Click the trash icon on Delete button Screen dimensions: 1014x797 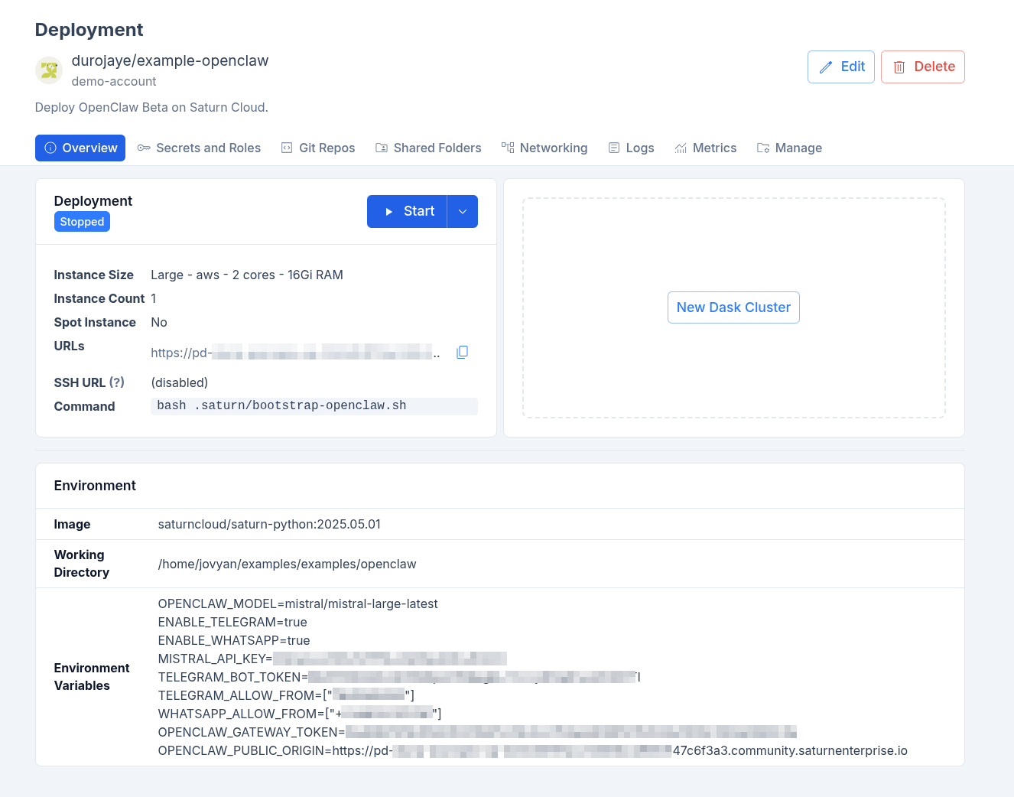pos(899,67)
